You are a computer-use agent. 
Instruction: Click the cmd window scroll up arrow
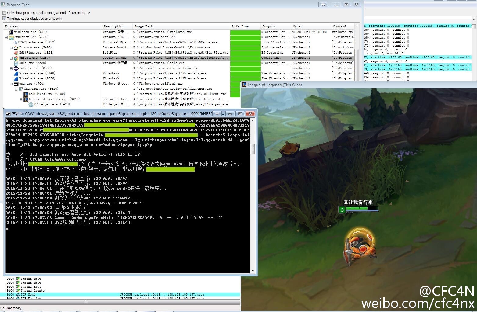click(253, 120)
